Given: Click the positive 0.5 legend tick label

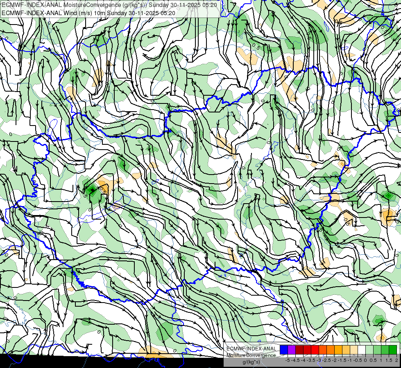Looking at the screenshot, I should click(x=373, y=360).
